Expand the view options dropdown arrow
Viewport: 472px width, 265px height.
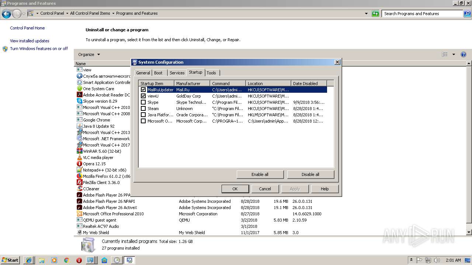pos(454,54)
